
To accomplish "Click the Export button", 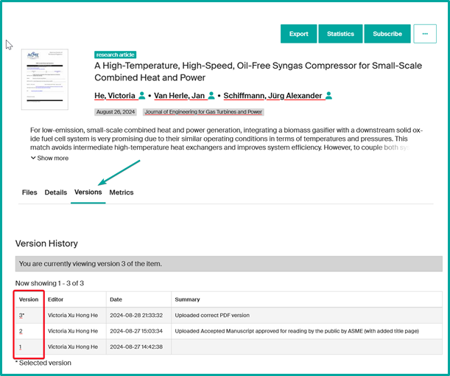I will [298, 34].
